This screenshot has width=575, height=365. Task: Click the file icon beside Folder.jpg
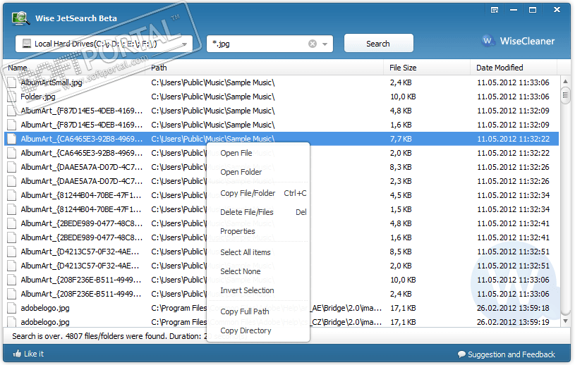[x=12, y=97]
